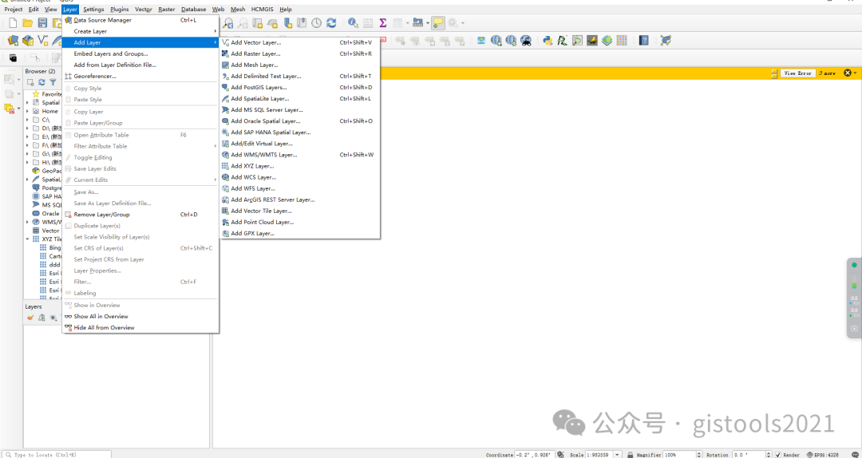Viewport: 862px width, 458px height.
Task: Select Remove Layer/Group menu entry
Action: click(x=140, y=215)
